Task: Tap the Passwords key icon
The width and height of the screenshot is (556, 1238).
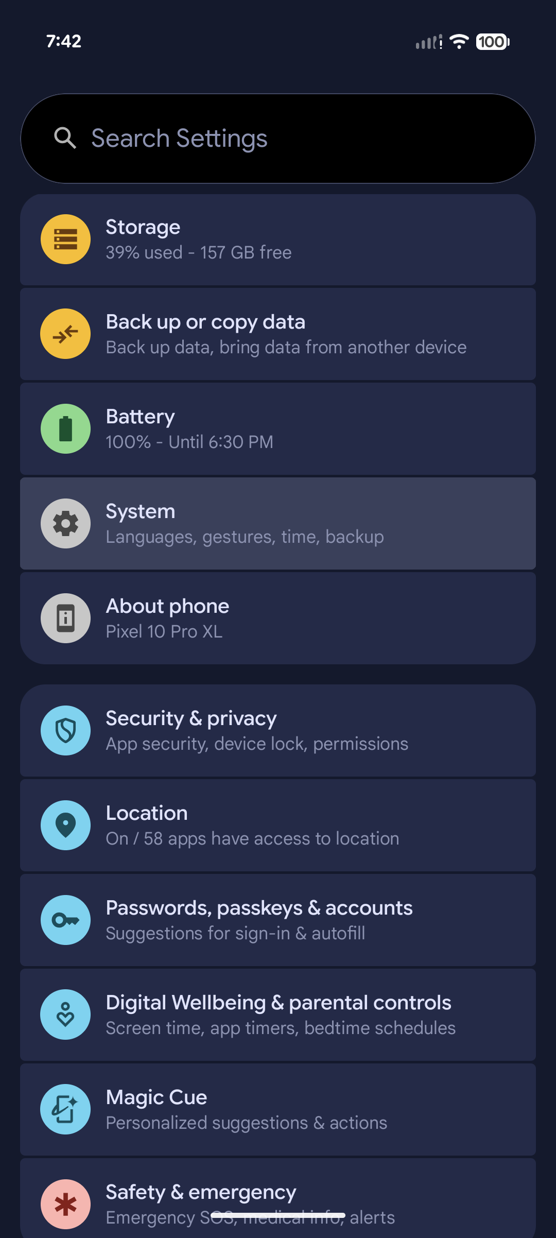Action: click(x=65, y=920)
